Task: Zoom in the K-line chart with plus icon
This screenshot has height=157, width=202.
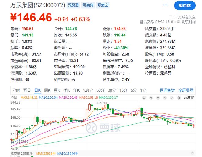Action: tap(151, 98)
